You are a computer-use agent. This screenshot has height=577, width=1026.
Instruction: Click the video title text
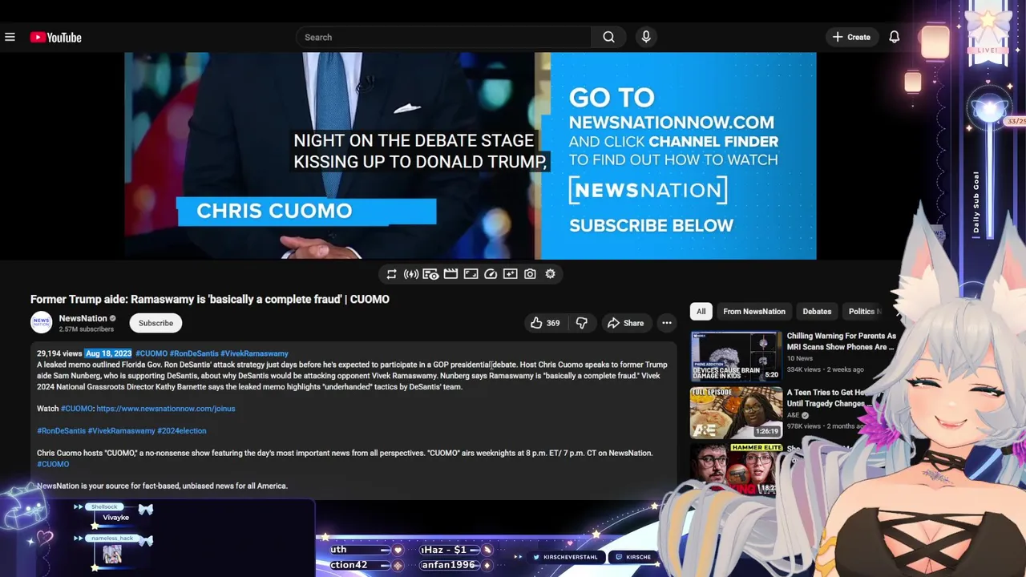(x=210, y=299)
